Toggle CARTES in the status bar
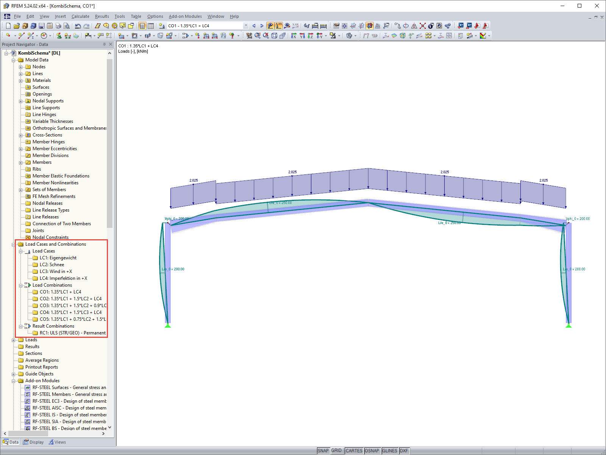 point(354,451)
